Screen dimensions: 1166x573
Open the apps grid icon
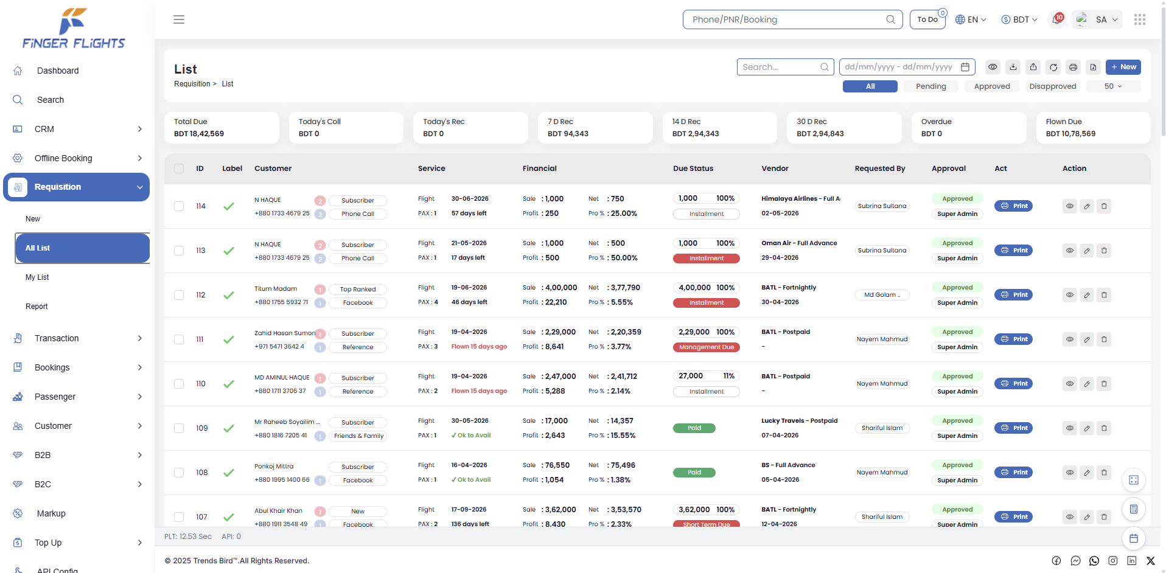click(x=1140, y=19)
